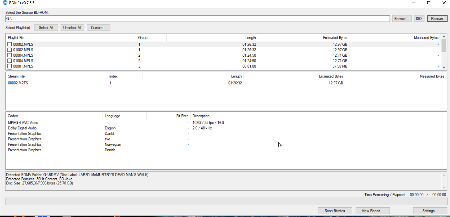Sort playlists by Playlist File column
This screenshot has width=450, height=217.
coord(71,38)
